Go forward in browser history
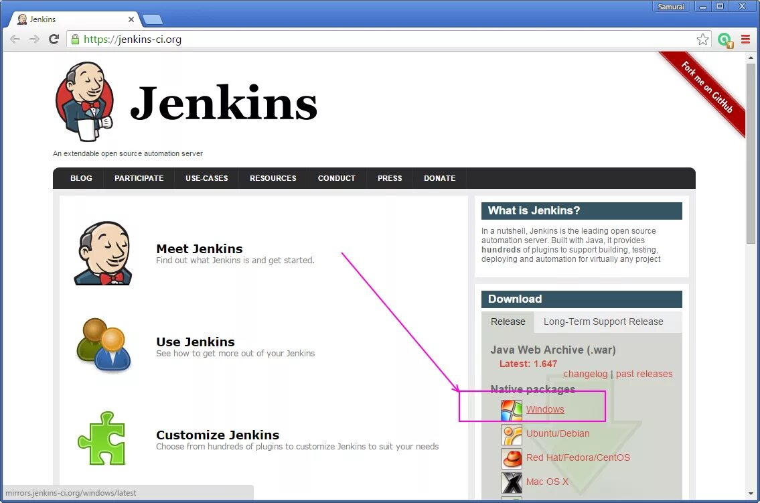Image resolution: width=760 pixels, height=503 pixels. [34, 40]
